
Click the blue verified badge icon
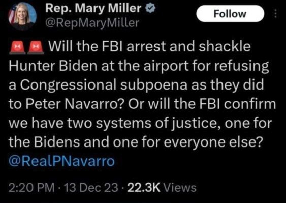coord(150,9)
